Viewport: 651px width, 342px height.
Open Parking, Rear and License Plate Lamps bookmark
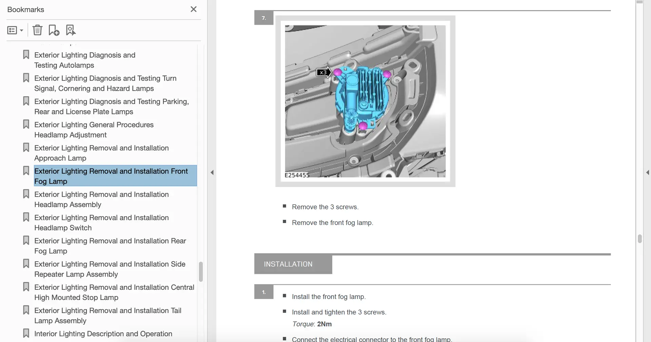click(112, 106)
